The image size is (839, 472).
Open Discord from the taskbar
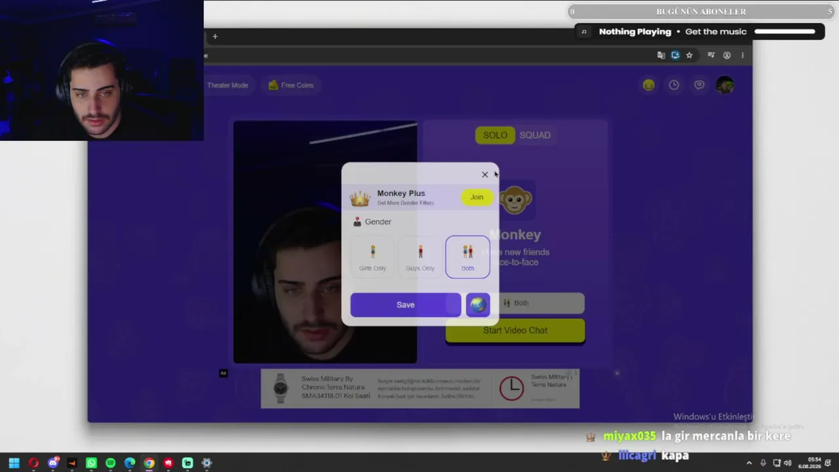(x=53, y=463)
